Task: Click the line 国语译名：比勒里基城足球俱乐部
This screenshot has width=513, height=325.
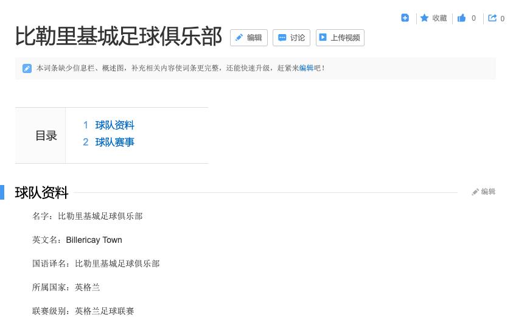Action: (x=96, y=264)
